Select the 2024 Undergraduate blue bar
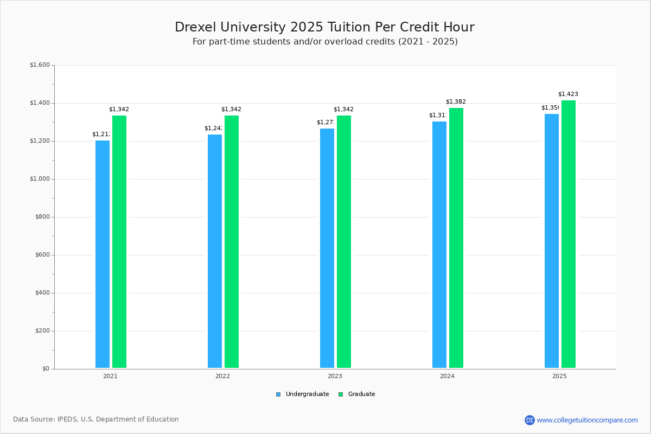The width and height of the screenshot is (651, 434). [439, 244]
